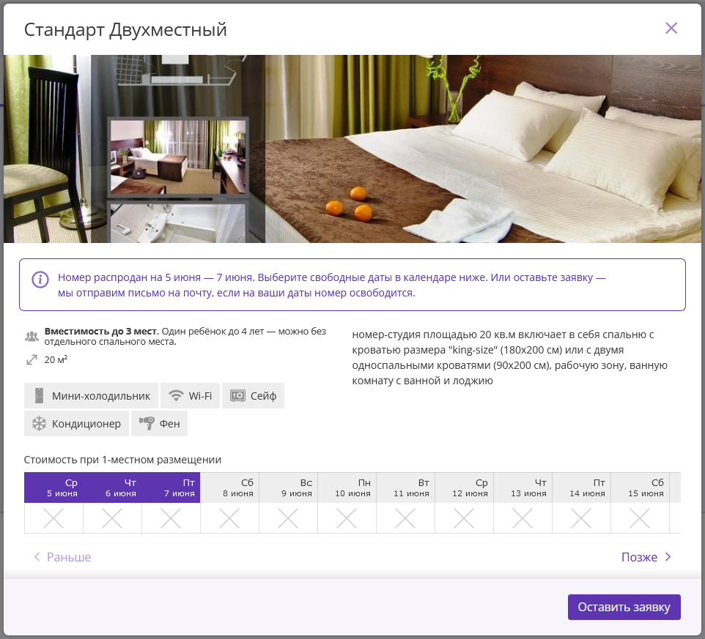The width and height of the screenshot is (705, 639).
Task: Select the Сб 15 июня date header
Action: (641, 487)
